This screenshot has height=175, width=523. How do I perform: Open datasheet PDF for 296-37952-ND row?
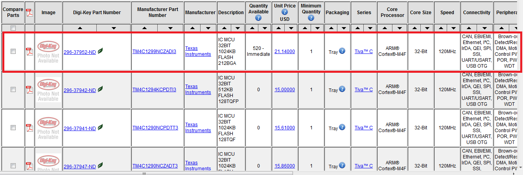click(x=29, y=52)
